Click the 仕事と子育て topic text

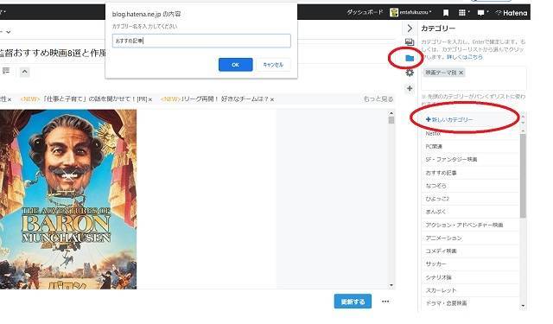click(x=94, y=99)
